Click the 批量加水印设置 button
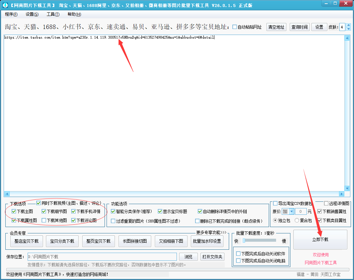Viewport: 354px width, 280px height. click(x=207, y=241)
